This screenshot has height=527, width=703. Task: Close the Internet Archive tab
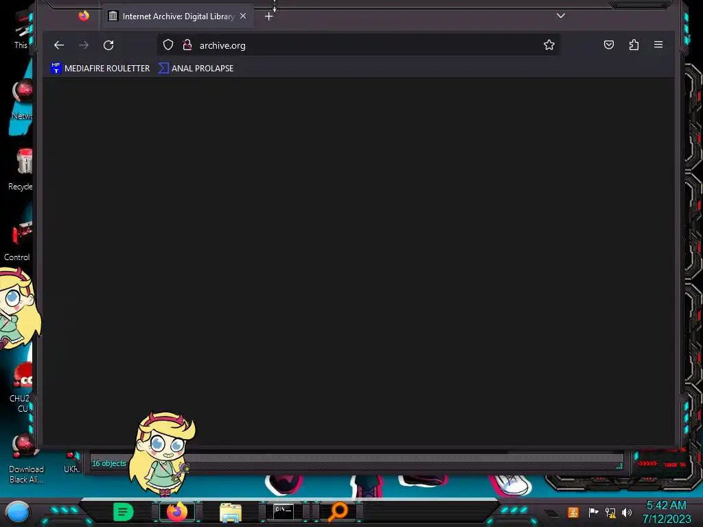click(243, 16)
